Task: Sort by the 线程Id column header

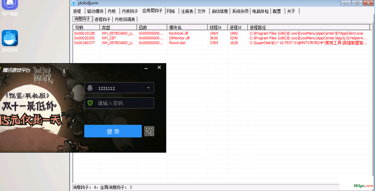Action: tap(218, 27)
